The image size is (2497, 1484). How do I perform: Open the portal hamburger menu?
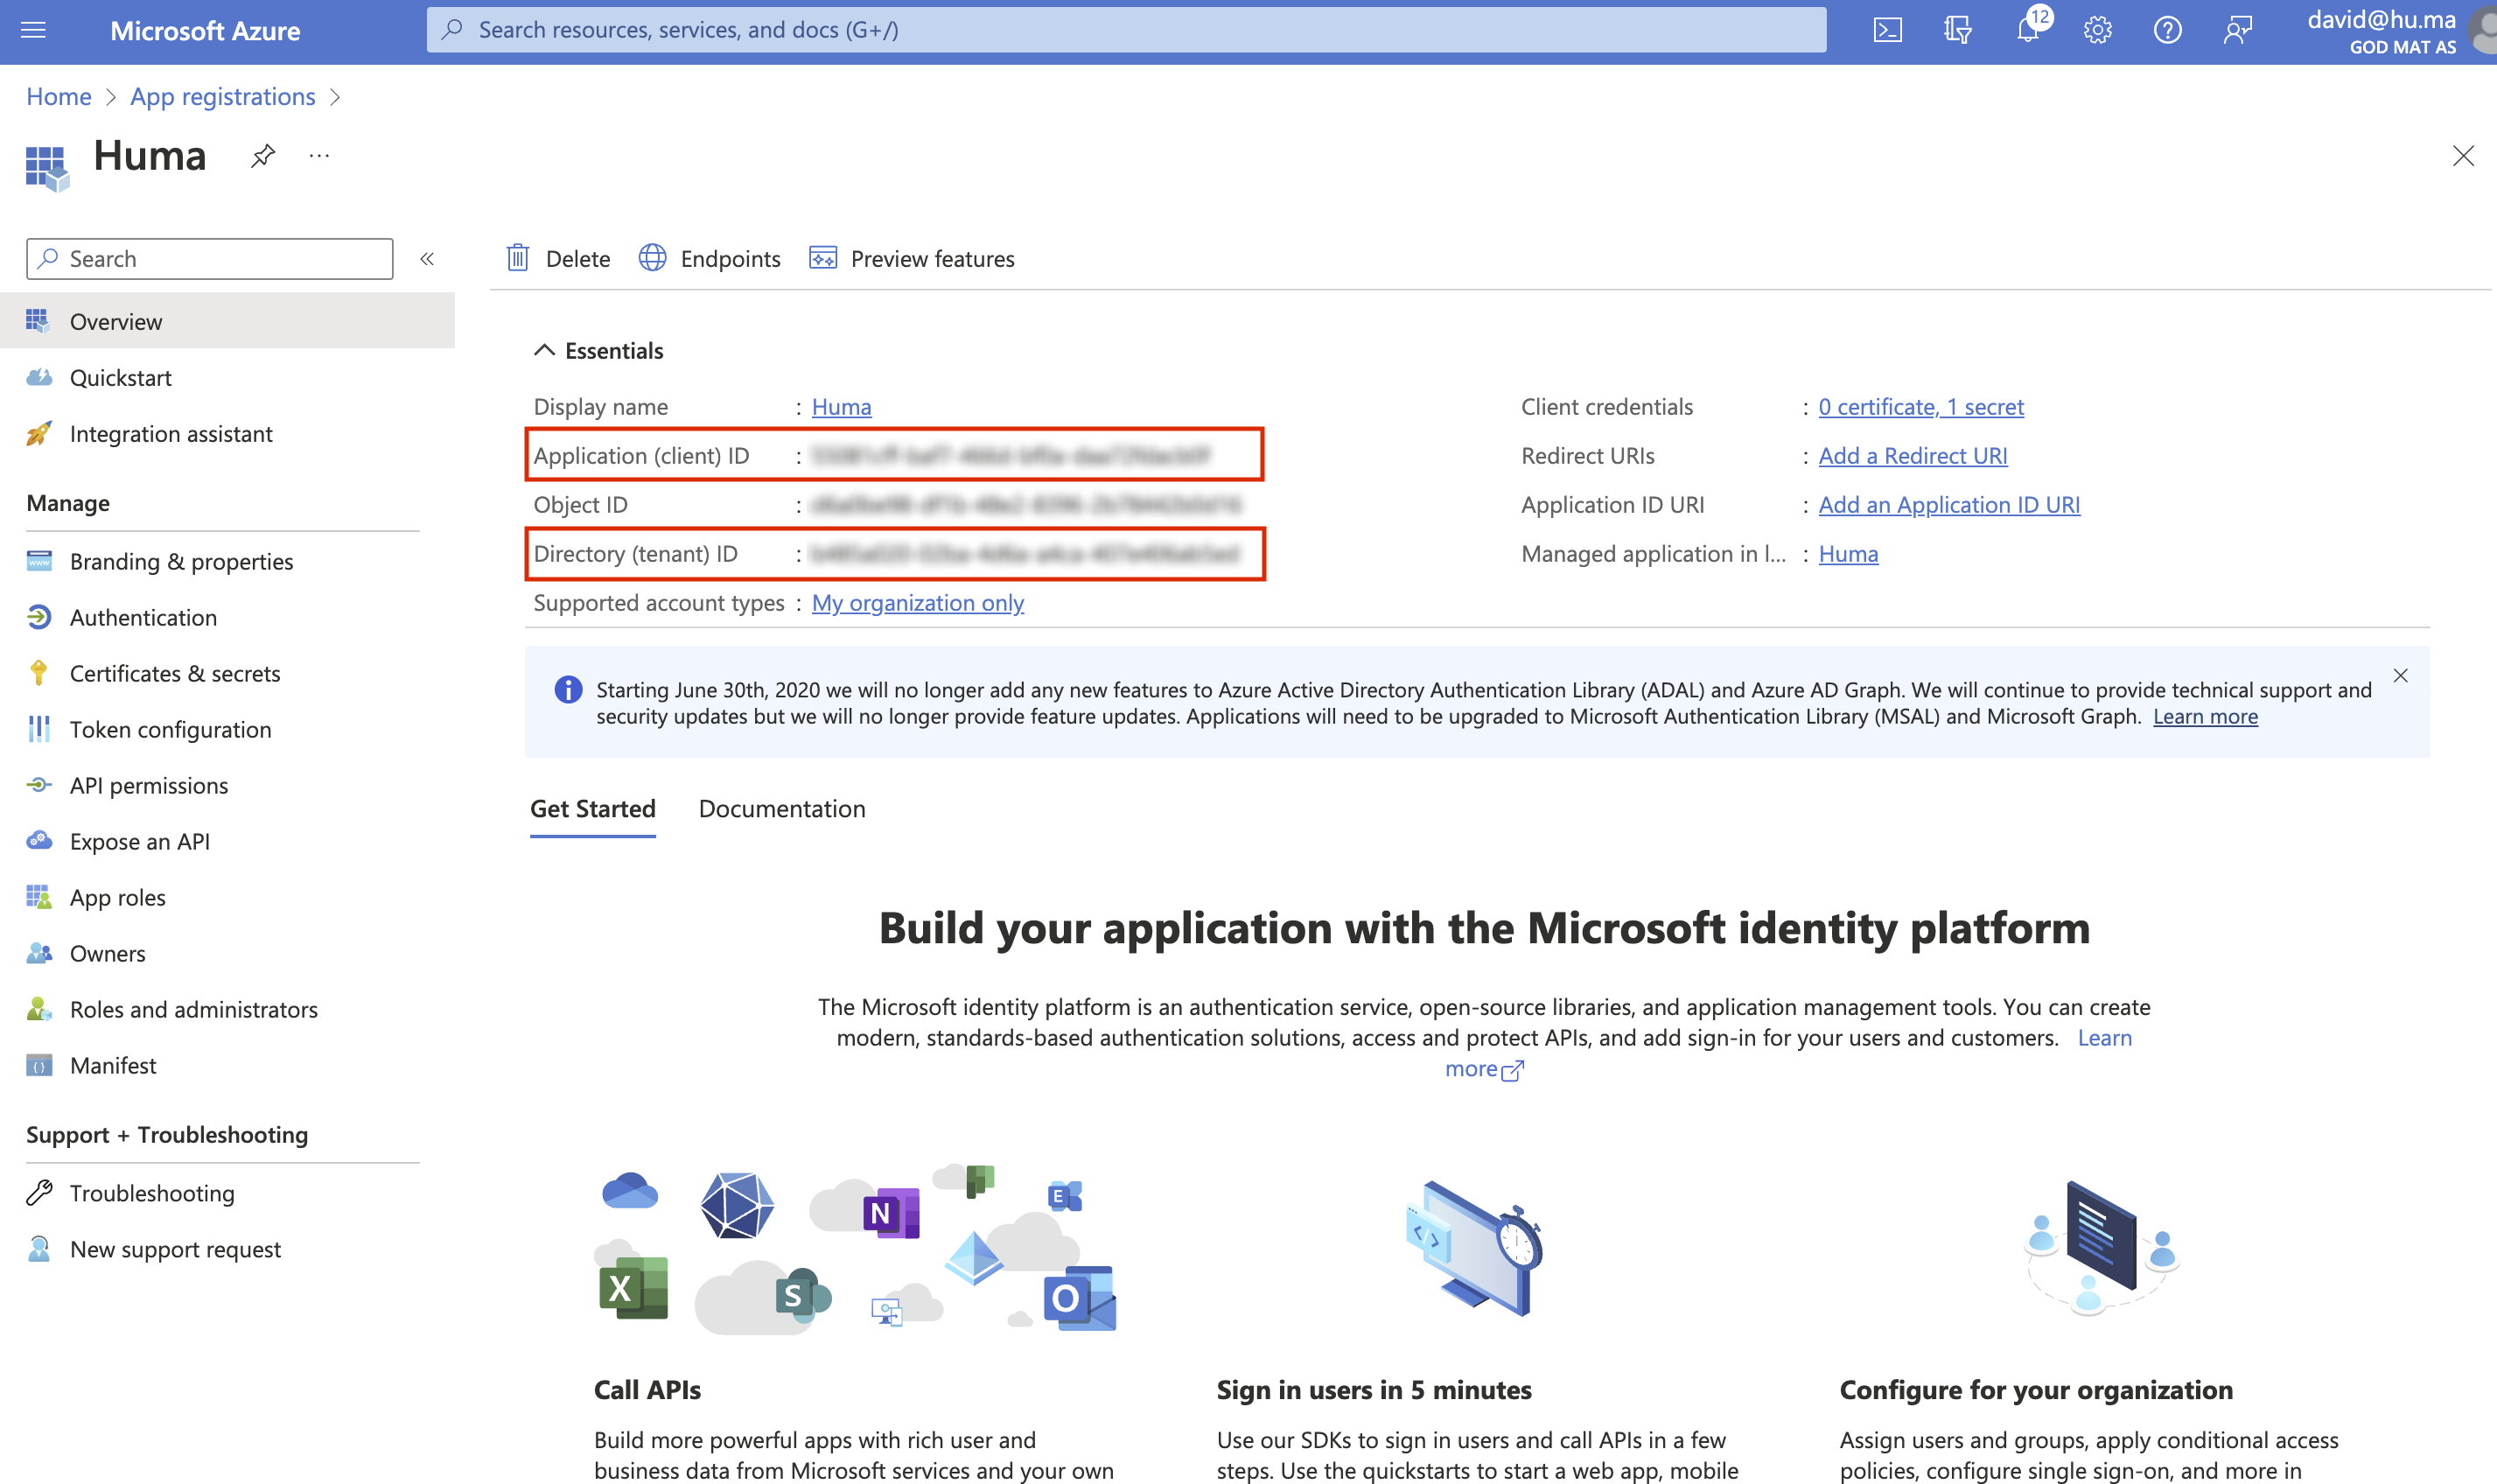tap(33, 30)
